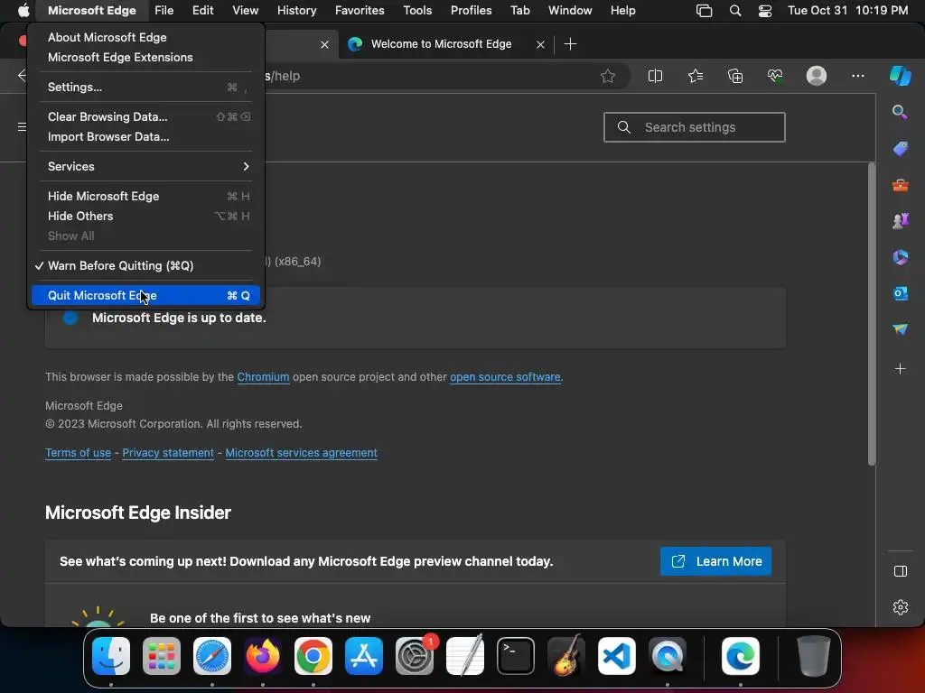The image size is (925, 693).
Task: Open the Tools menu
Action: pos(417,11)
